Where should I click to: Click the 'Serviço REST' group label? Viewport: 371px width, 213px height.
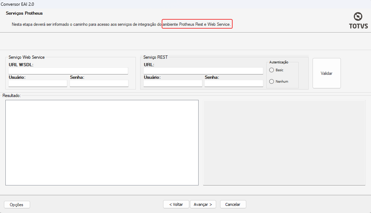click(156, 57)
